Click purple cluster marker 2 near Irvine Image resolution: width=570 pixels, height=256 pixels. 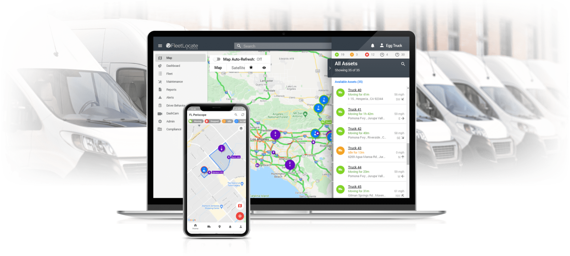click(x=290, y=165)
